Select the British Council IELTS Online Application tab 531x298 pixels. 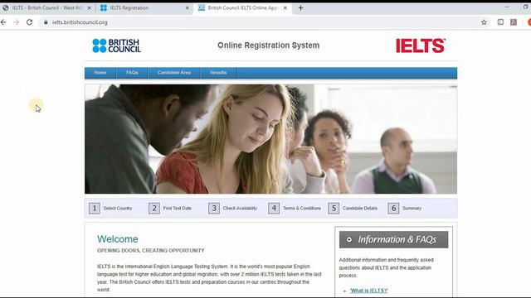pyautogui.click(x=242, y=7)
